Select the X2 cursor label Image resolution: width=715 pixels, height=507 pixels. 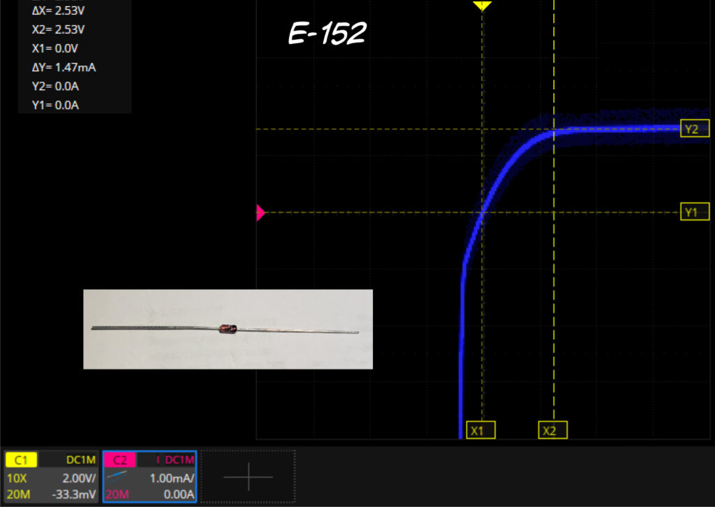coord(553,430)
